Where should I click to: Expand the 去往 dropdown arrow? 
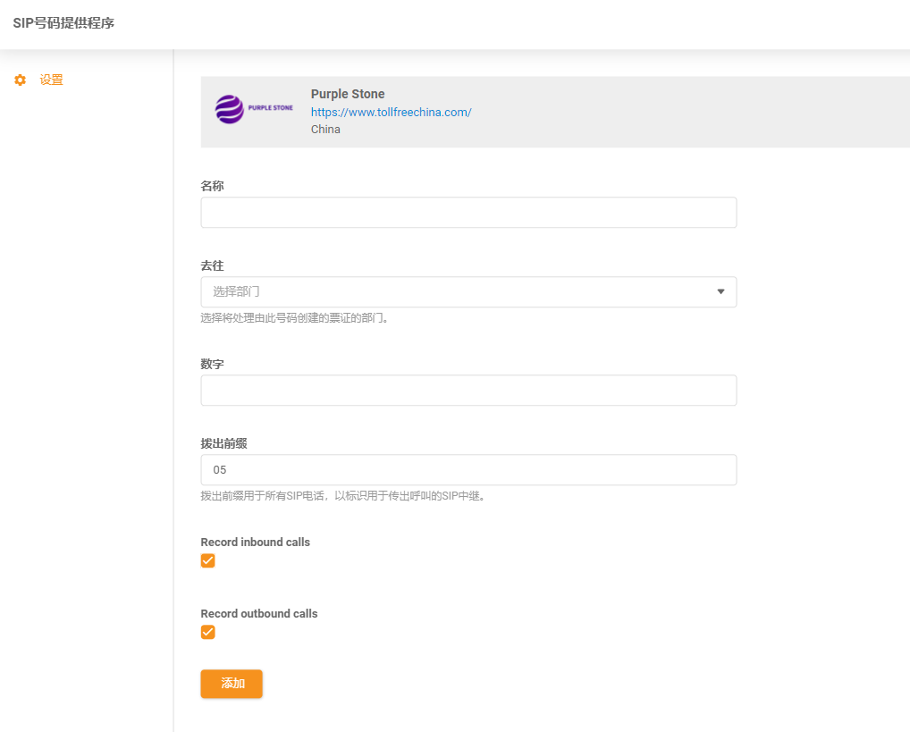(720, 291)
